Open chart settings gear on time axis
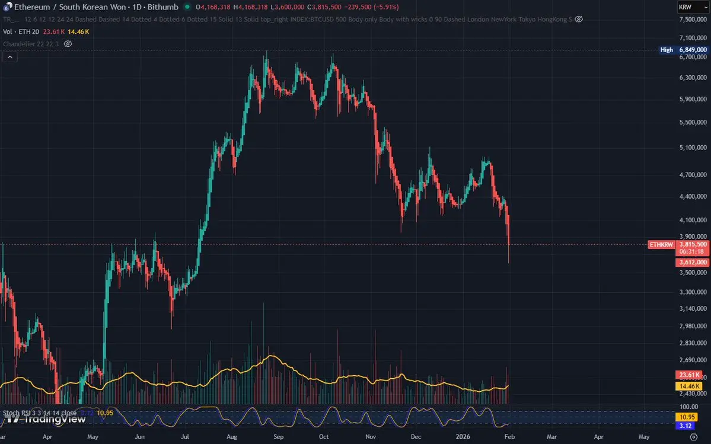711x444 pixels. (693, 437)
